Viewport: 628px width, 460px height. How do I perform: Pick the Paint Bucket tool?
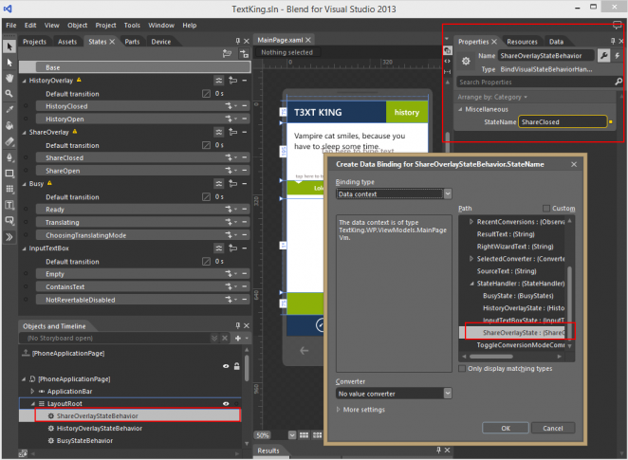9,126
